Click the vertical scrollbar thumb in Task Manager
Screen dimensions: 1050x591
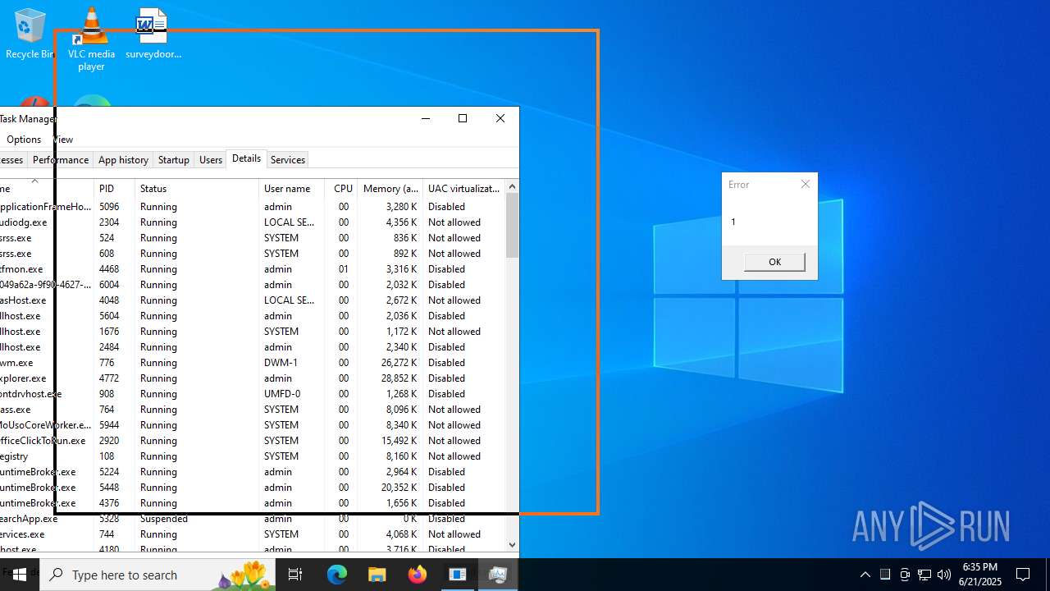[x=512, y=226]
